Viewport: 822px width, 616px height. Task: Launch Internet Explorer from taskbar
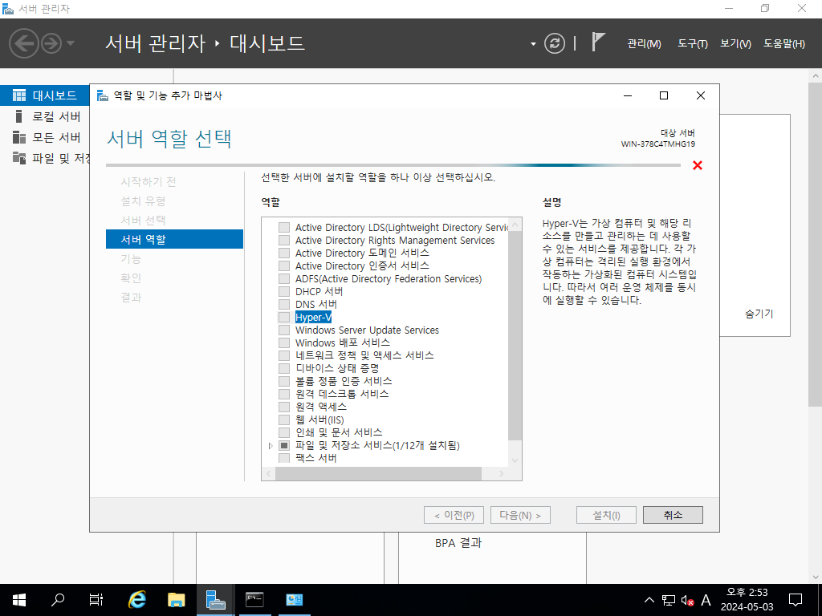[137, 600]
